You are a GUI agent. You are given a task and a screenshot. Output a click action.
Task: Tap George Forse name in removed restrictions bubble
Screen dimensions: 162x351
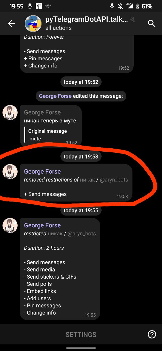click(x=42, y=172)
